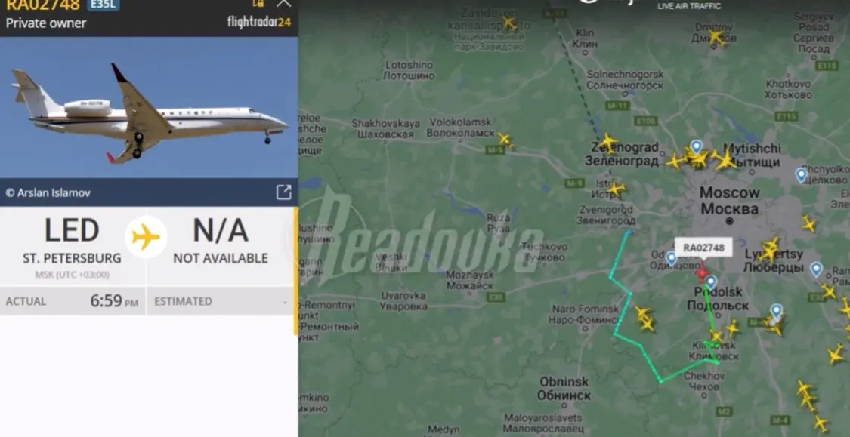850x437 pixels.
Task: Click the jet photo thumbnail
Action: coord(149,108)
